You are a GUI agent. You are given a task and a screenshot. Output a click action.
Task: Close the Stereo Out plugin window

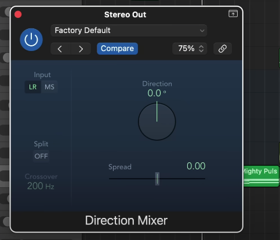pyautogui.click(x=18, y=14)
